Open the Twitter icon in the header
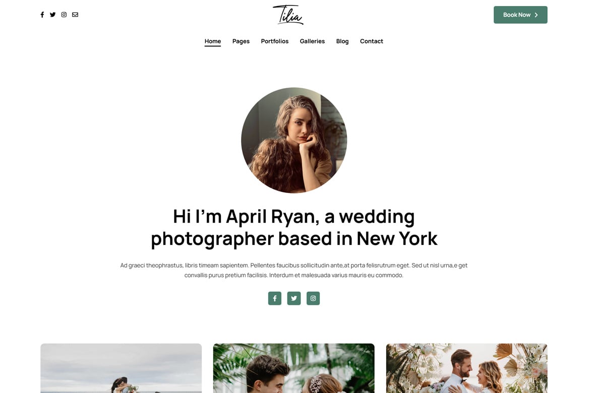Screen dimensions: 590x393 tap(52, 15)
